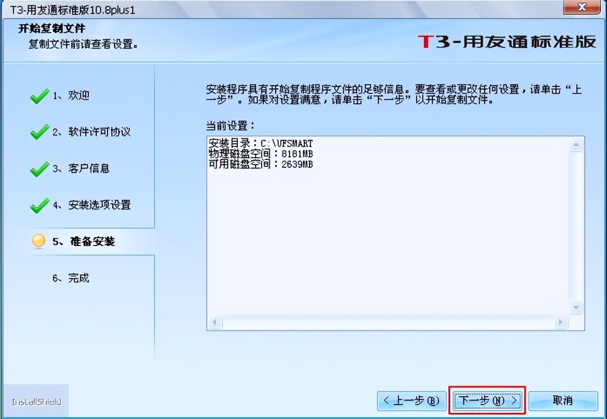Click the 1、欢迎 step label
Viewport: 607px width, 419px height.
tap(71, 96)
